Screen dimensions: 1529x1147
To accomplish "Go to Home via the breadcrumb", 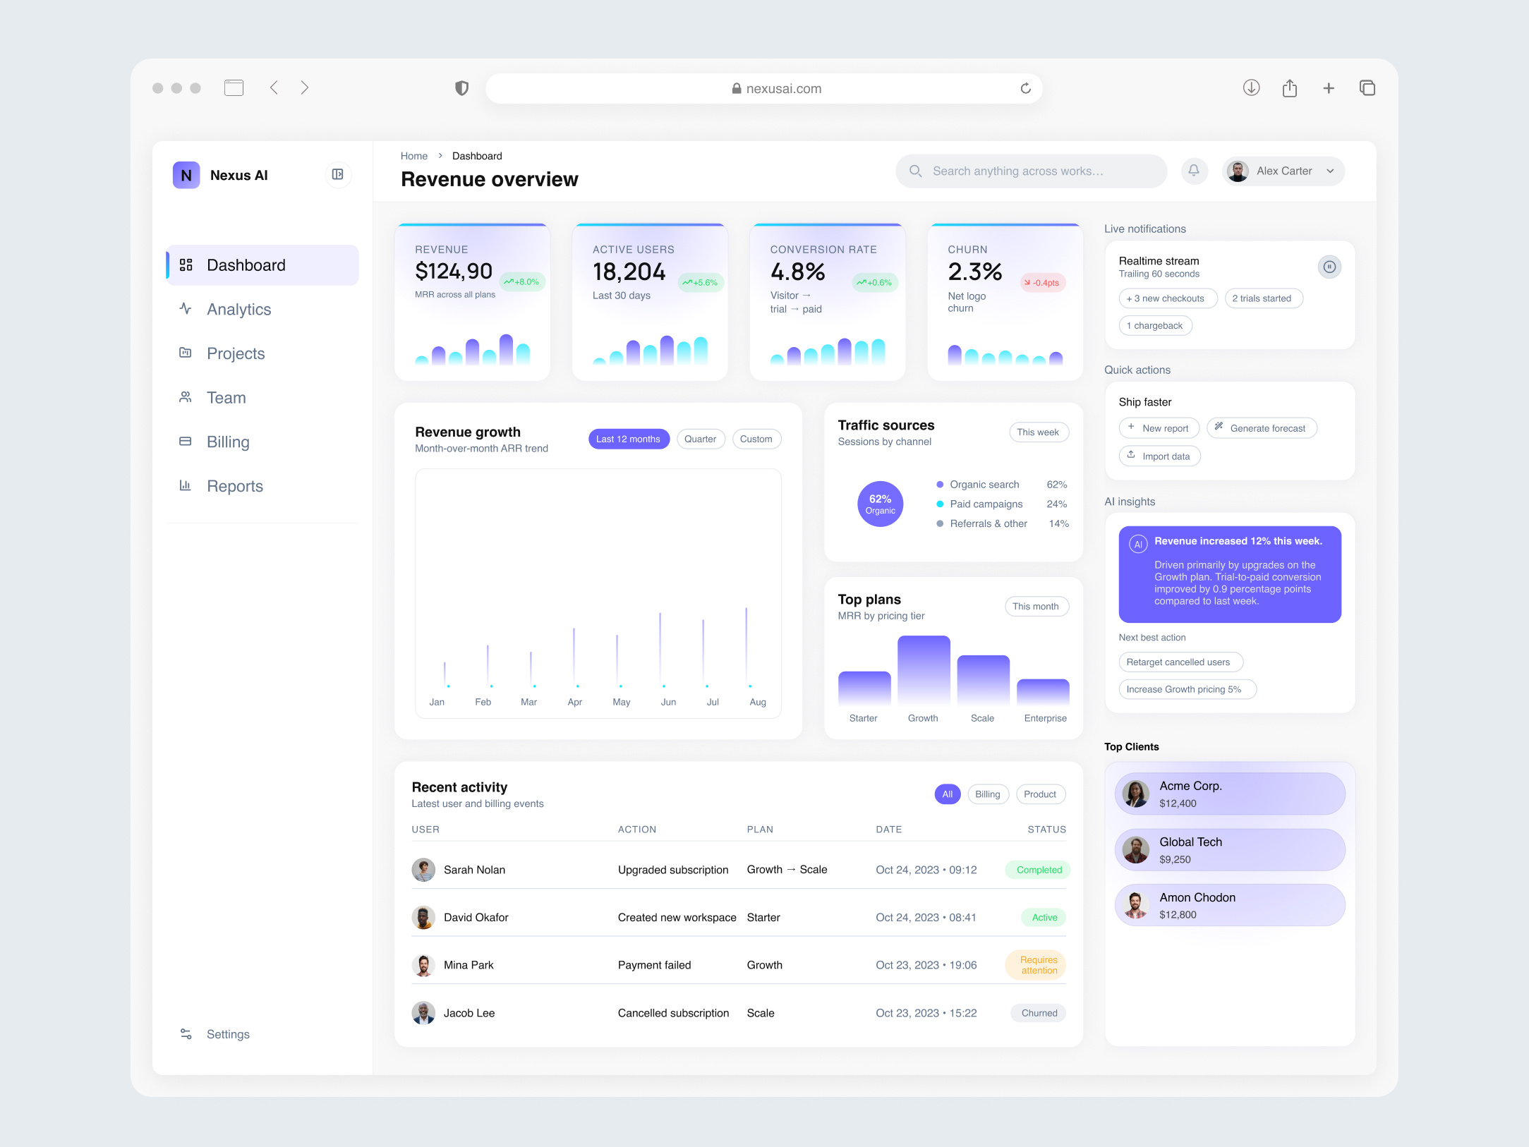I will 414,155.
